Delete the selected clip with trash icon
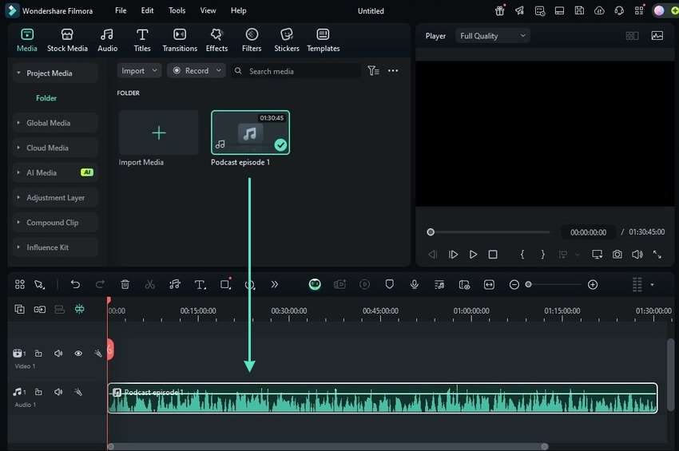Viewport: 679px width, 451px height. pos(125,284)
